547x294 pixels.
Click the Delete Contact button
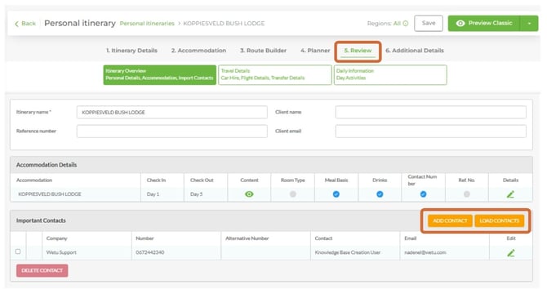click(42, 270)
